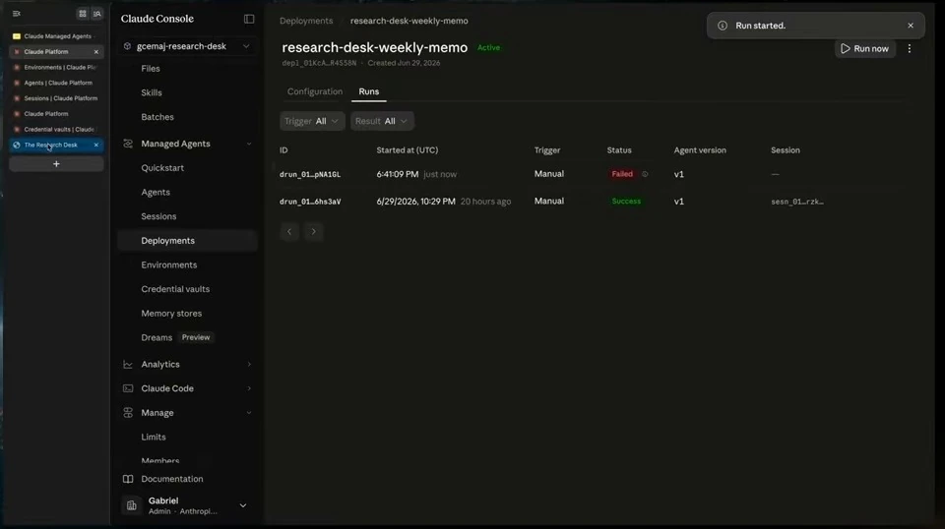Select Deployments in the sidebar
Viewport: 945px width, 529px height.
click(187, 241)
